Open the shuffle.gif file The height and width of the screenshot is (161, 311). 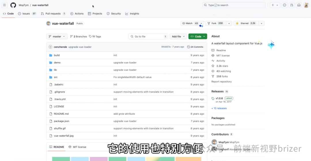[60, 128]
